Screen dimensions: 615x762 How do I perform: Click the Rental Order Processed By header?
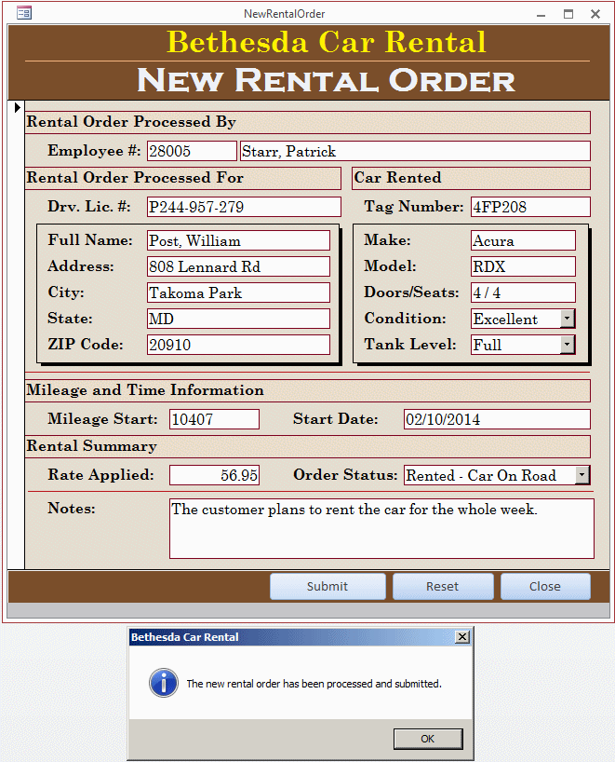tap(308, 122)
